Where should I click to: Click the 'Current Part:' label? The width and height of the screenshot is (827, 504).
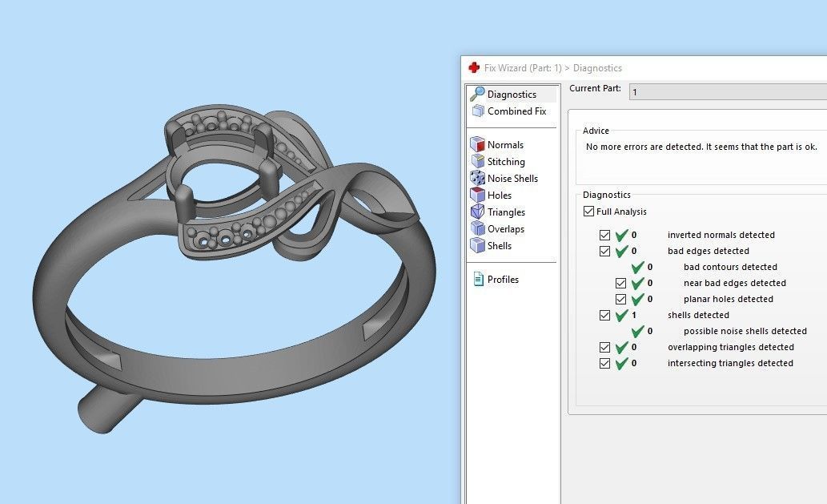[x=595, y=88]
